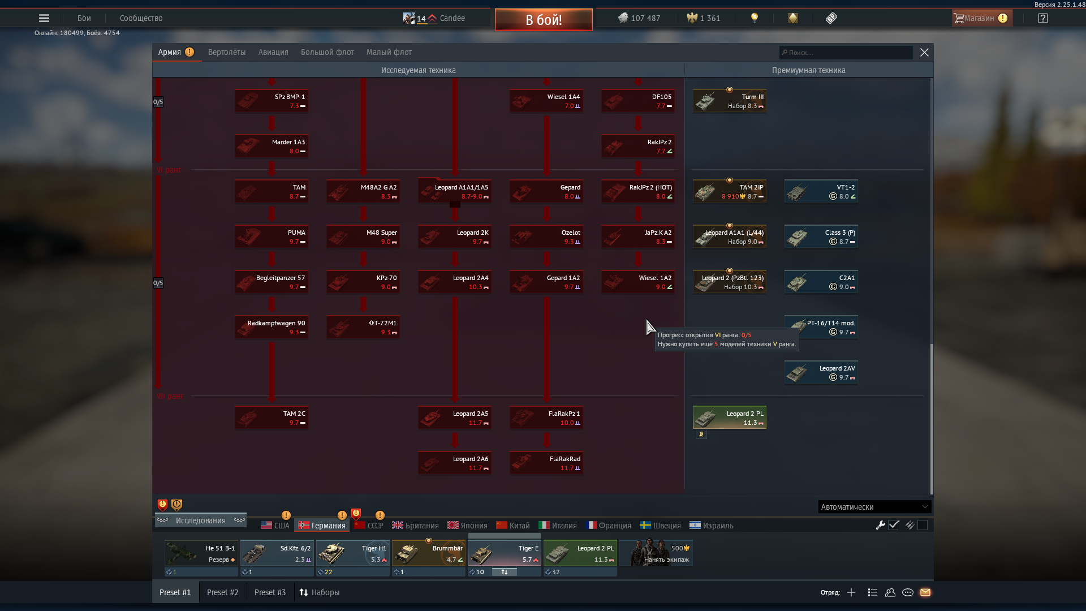Open the Наборы presets sets list
This screenshot has width=1086, height=611.
click(x=320, y=592)
